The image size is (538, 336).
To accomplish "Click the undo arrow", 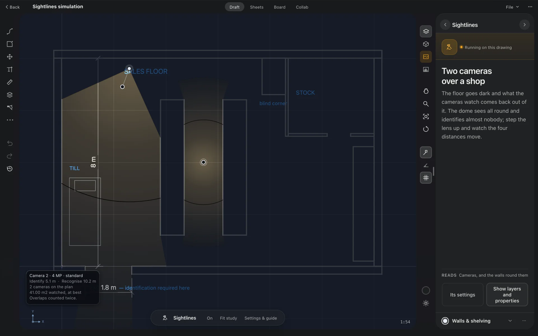I will 10,143.
